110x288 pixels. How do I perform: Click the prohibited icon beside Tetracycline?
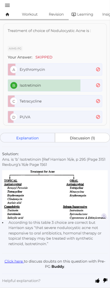98,101
